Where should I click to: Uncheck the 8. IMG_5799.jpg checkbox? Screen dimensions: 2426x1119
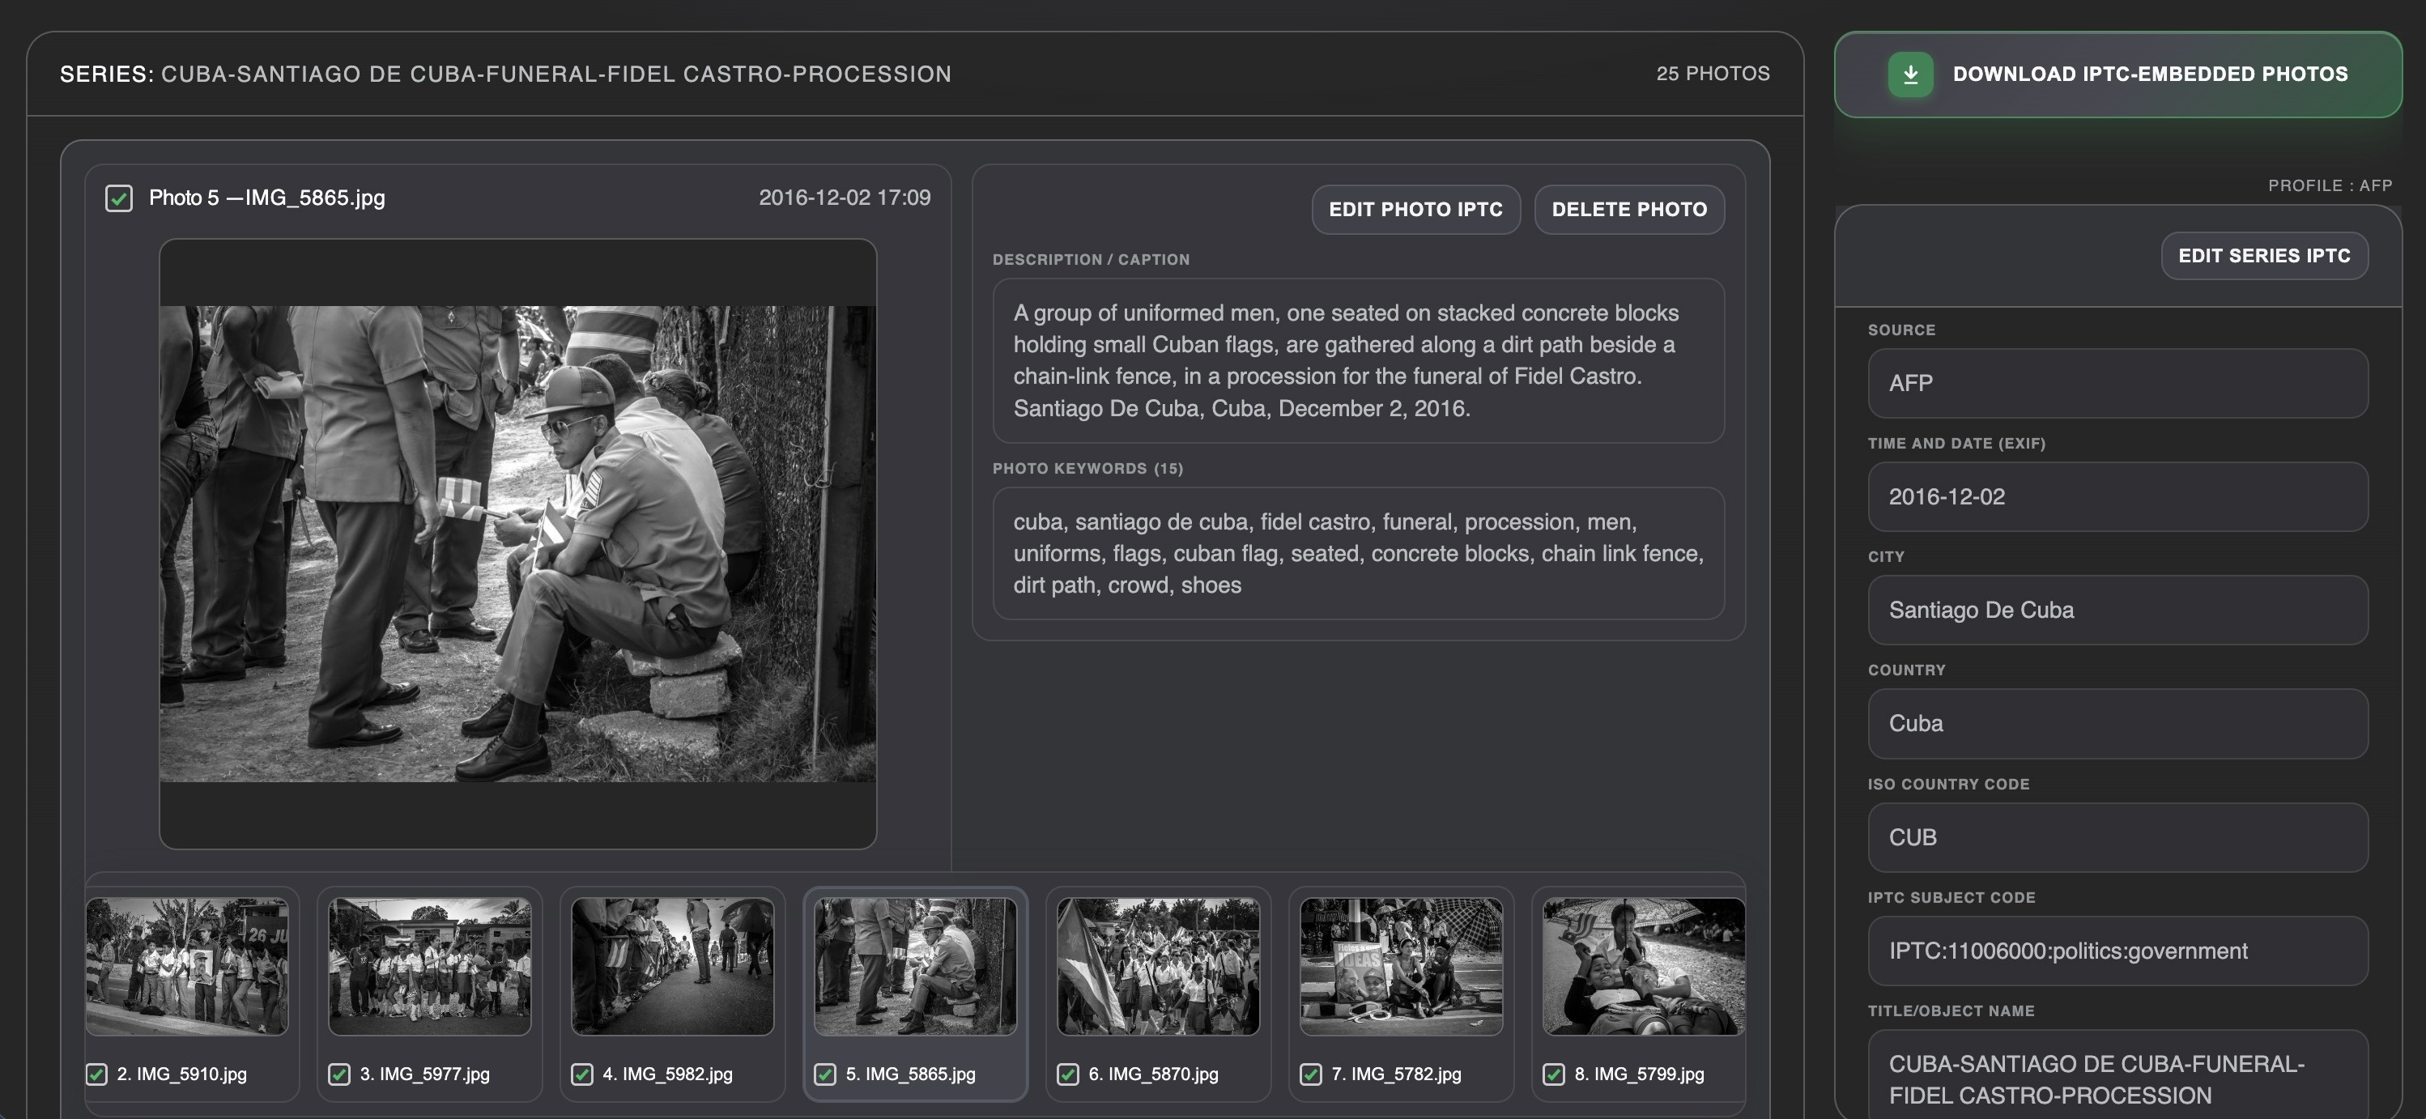(x=1554, y=1074)
